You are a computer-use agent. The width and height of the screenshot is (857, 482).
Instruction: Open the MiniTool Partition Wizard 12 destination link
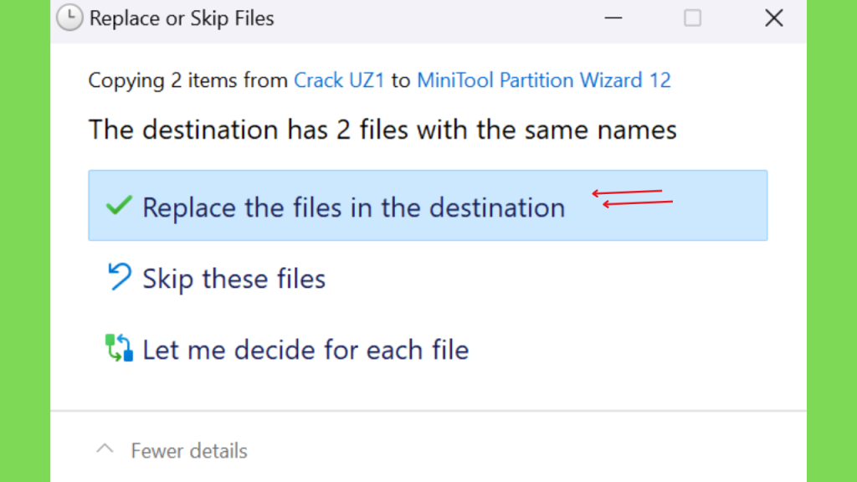click(x=544, y=80)
